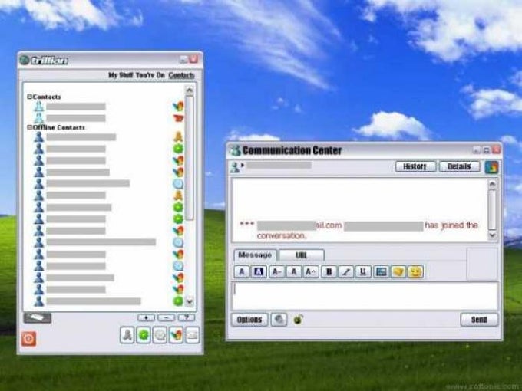Click the yellow folder send file icon
This screenshot has height=391, width=522.
coord(398,271)
